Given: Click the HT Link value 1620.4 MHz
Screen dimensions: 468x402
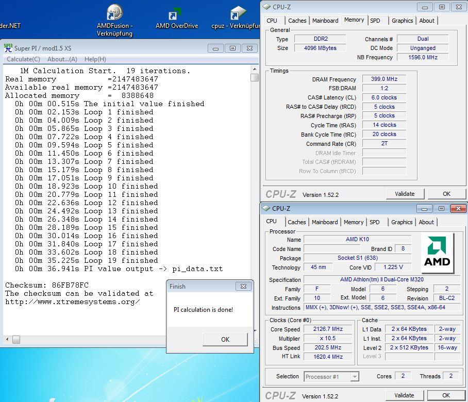Looking at the screenshot, I should 328,357.
